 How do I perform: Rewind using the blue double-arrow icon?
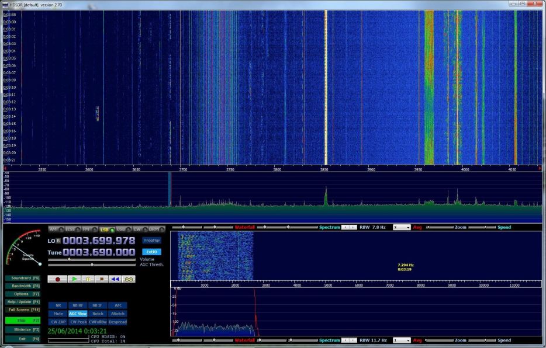point(115,279)
